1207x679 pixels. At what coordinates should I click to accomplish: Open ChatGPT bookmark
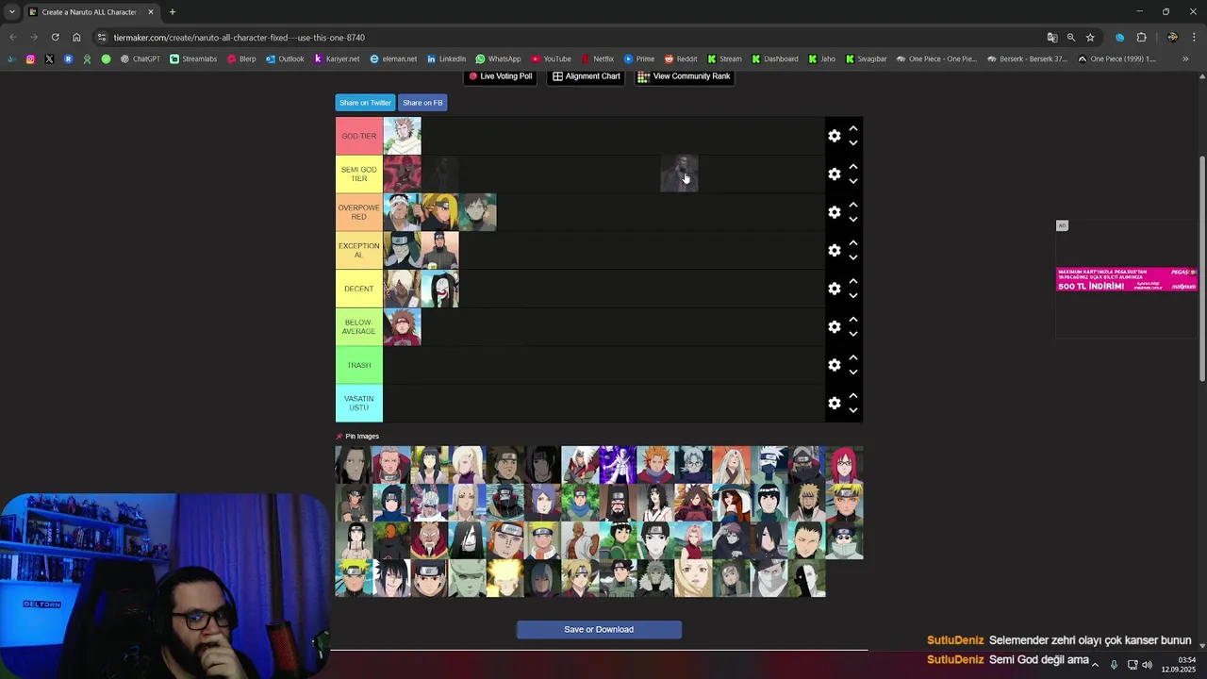[140, 58]
